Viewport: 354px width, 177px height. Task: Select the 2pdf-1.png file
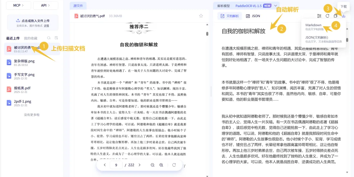pos(32,103)
